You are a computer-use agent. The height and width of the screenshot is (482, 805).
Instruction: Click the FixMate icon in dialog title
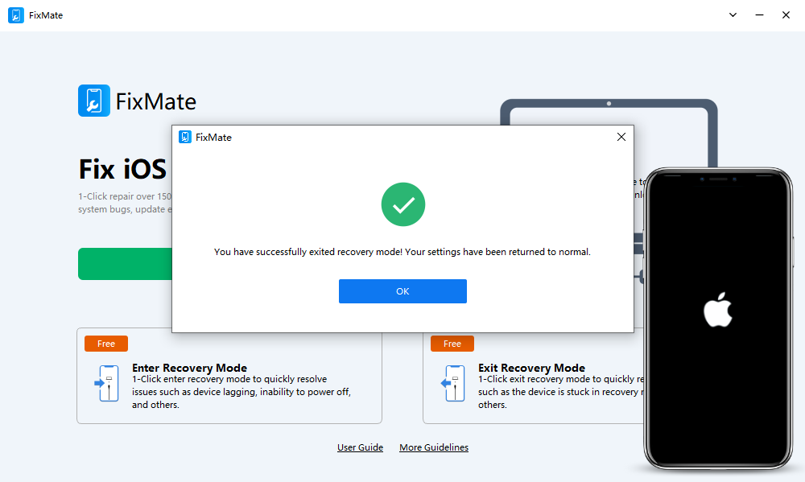point(185,137)
